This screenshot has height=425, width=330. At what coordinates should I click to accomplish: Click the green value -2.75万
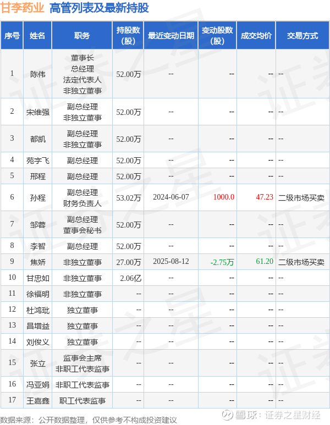[x=222, y=262]
